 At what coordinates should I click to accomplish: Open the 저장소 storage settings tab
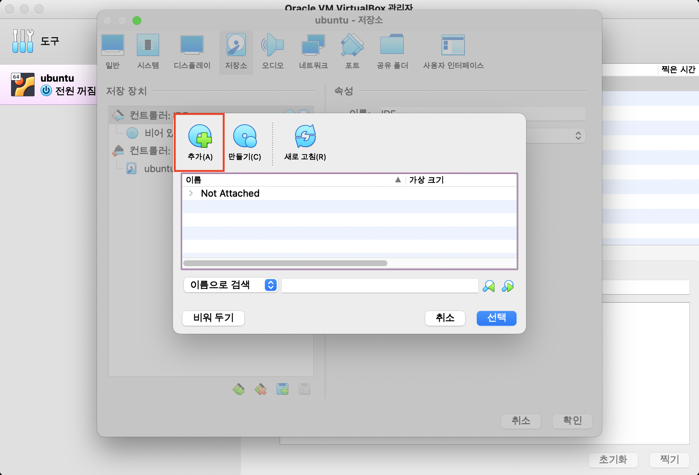(x=236, y=52)
